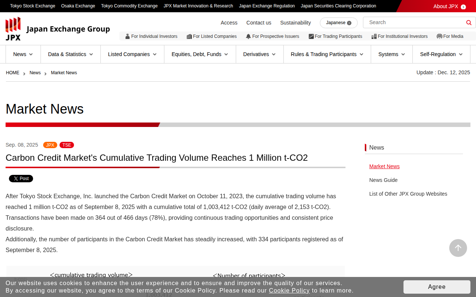The width and height of the screenshot is (476, 297).
Task: Click the For Prospective Issuers bell icon
Action: point(248,36)
